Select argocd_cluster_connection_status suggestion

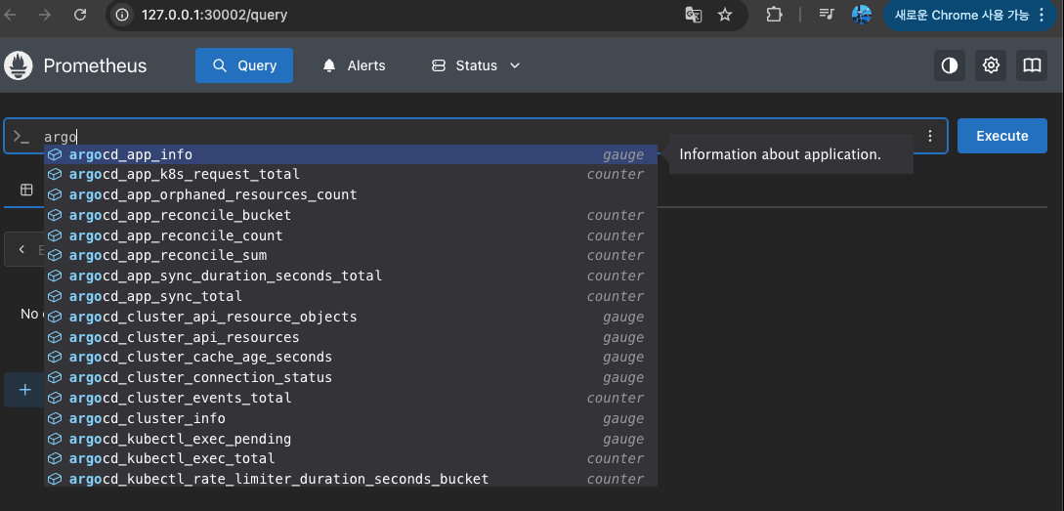[351, 377]
